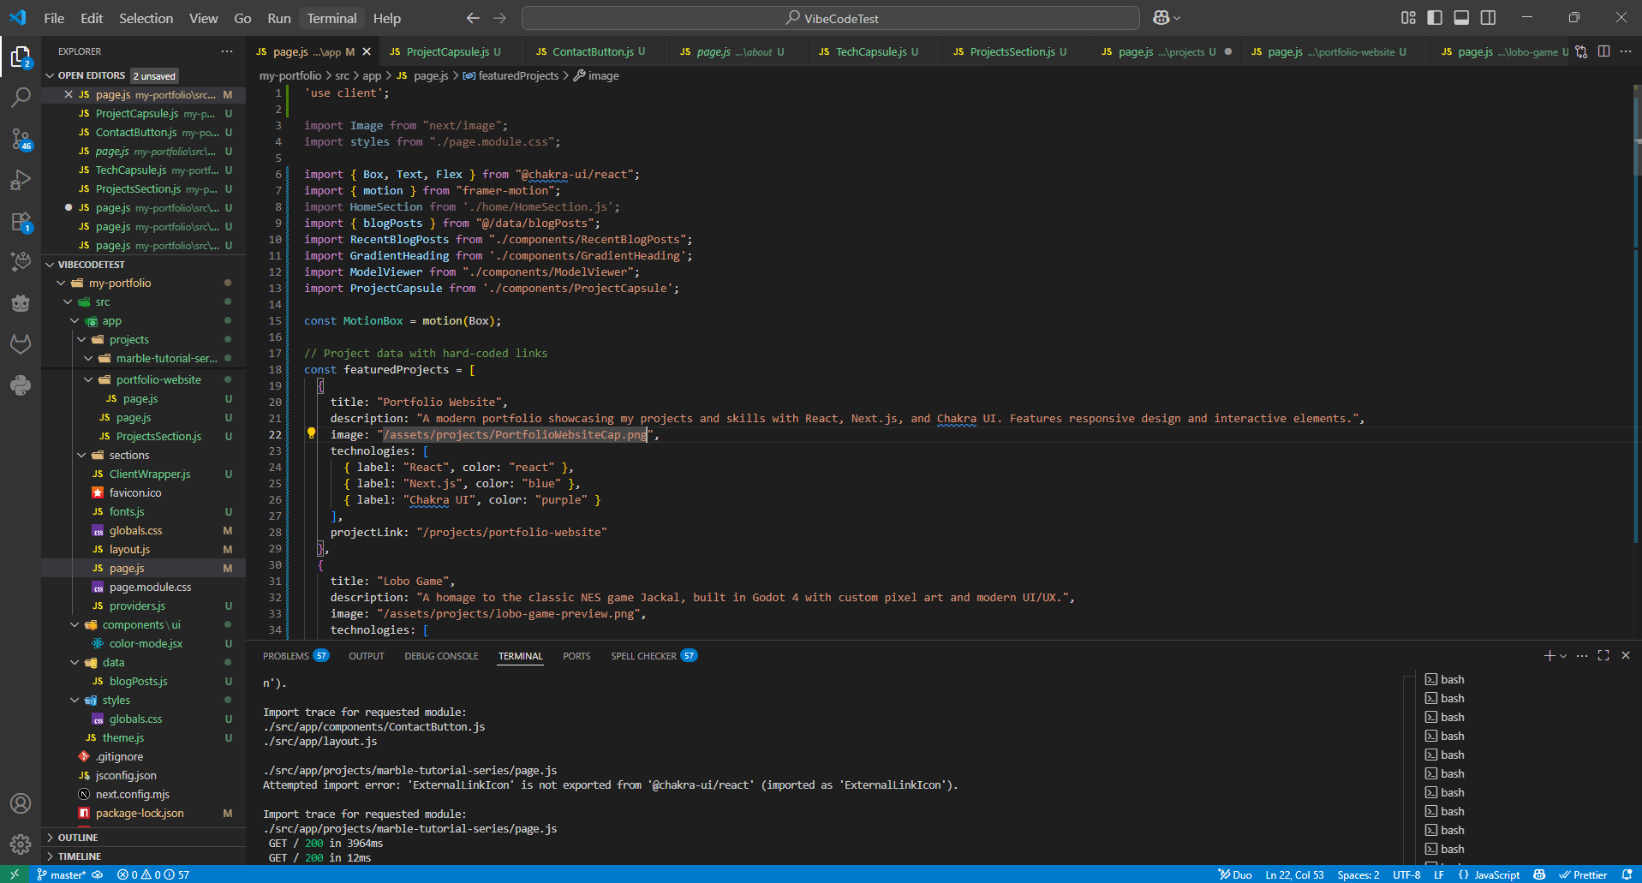Click the lightbulb code action on line 22
The width and height of the screenshot is (1642, 883).
[312, 433]
